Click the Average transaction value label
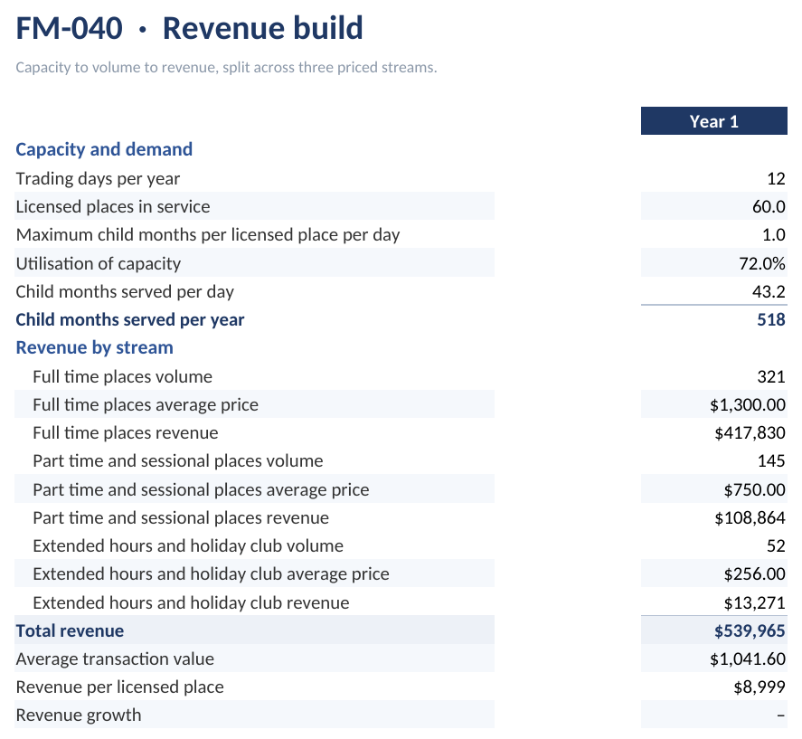This screenshot has height=739, width=802. [x=115, y=659]
